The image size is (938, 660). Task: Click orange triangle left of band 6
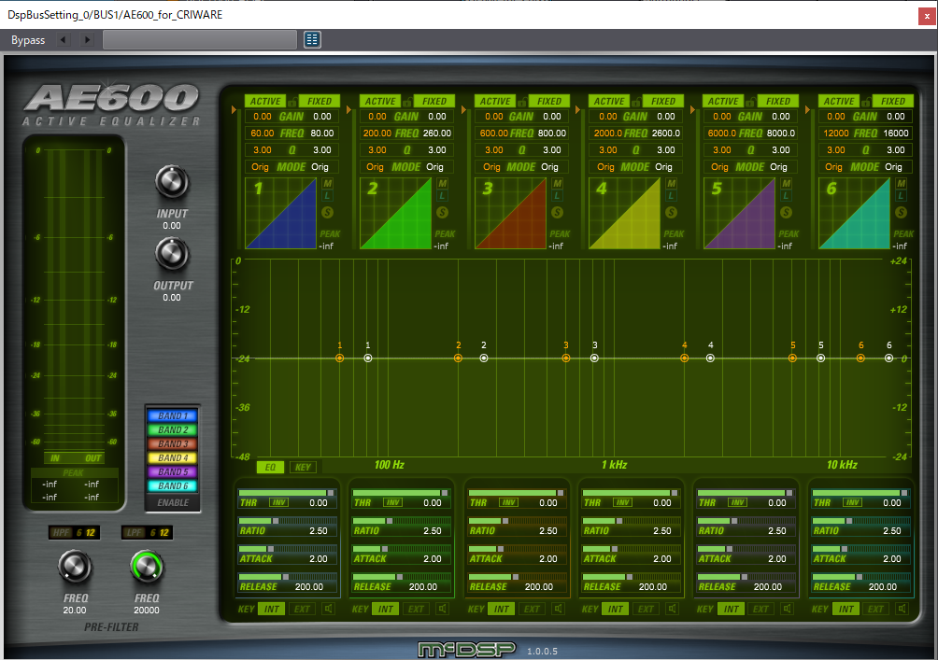pos(807,109)
